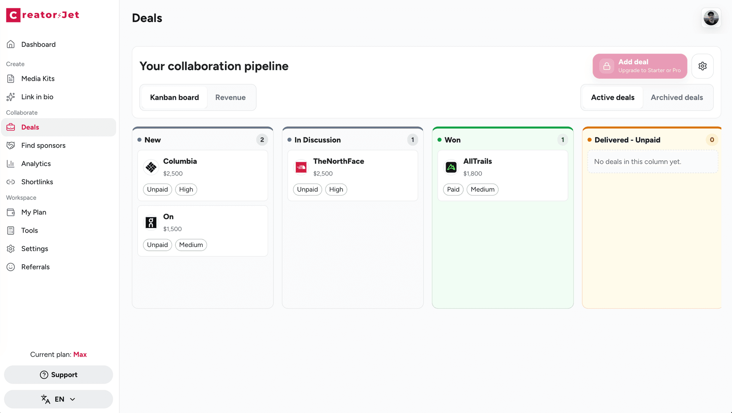Switch to the Revenue tab
Screen dimensions: 732x413
(230, 97)
